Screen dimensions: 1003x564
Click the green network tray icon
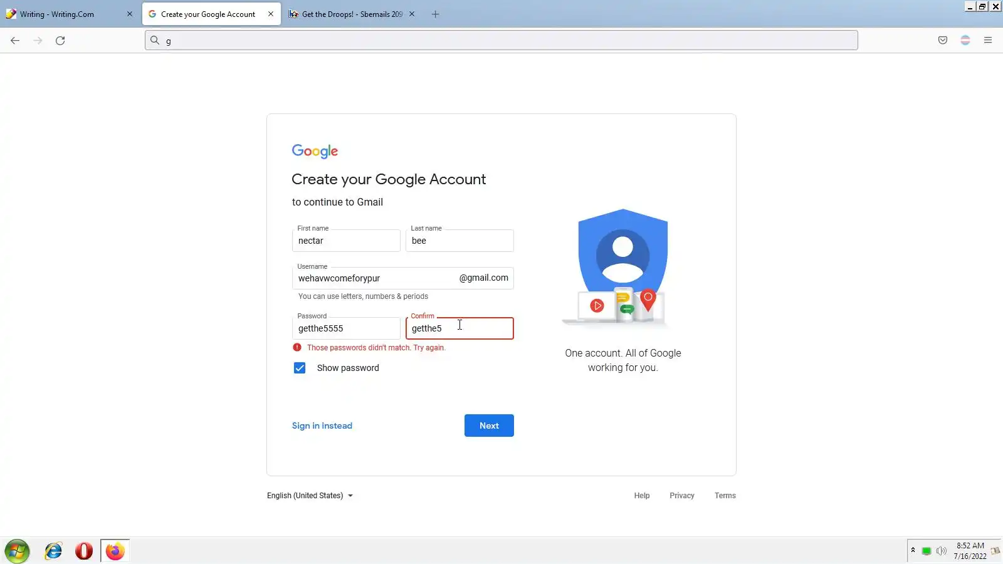coord(927,551)
